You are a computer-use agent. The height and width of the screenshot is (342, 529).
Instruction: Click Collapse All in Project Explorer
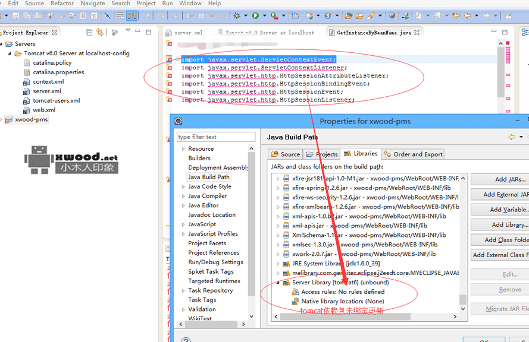(x=89, y=32)
